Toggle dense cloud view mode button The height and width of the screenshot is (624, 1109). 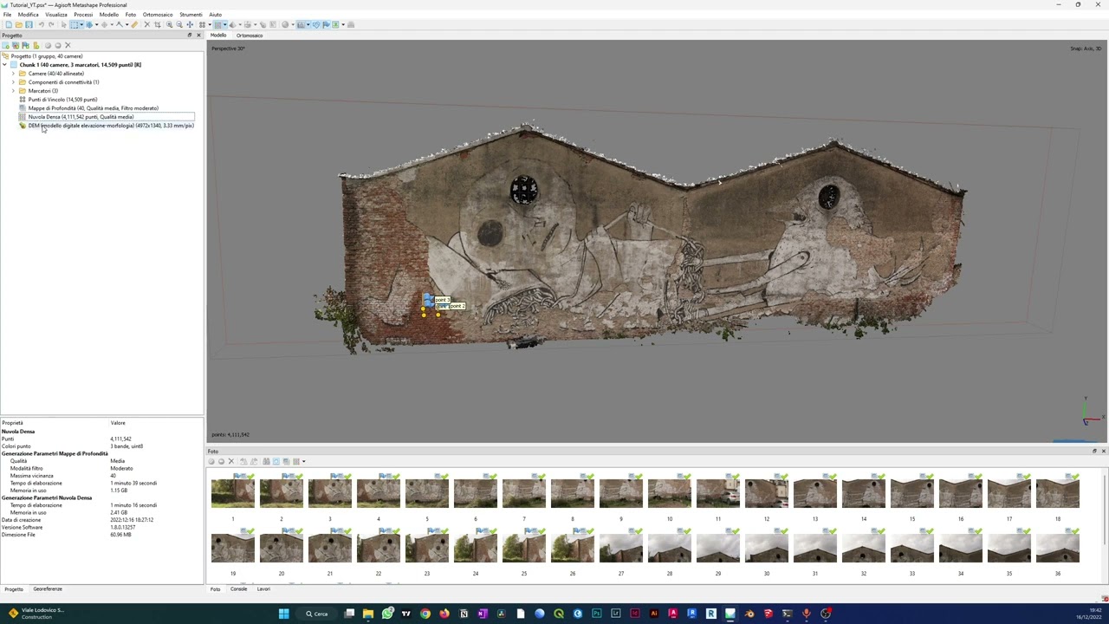217,24
